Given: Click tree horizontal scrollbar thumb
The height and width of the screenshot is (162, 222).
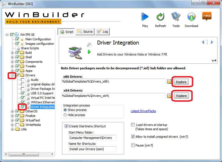Looking at the screenshot, I should pyautogui.click(x=24, y=154).
